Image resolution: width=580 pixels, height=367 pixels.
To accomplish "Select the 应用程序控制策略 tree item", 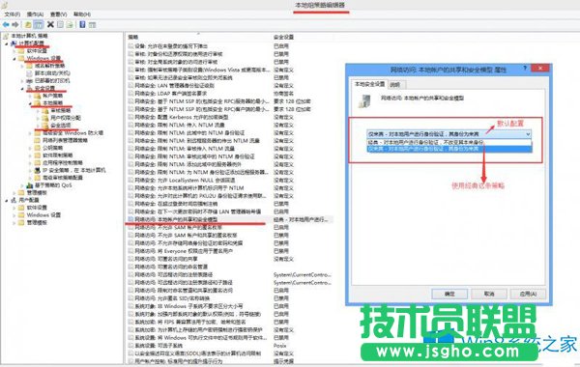I will click(63, 162).
